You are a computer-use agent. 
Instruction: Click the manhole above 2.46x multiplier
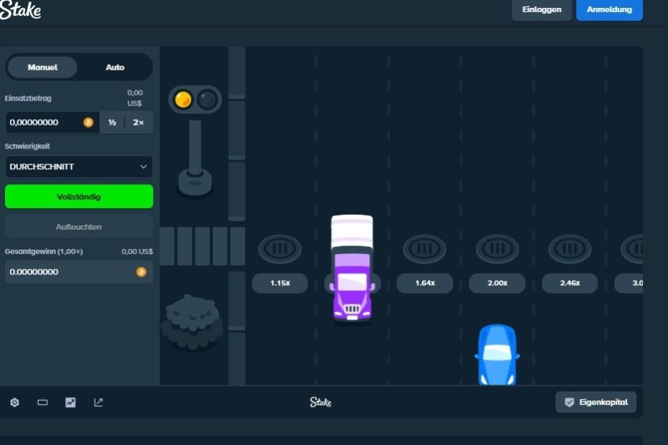pyautogui.click(x=570, y=249)
